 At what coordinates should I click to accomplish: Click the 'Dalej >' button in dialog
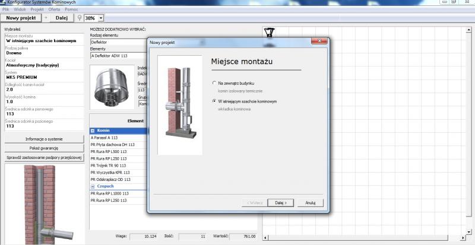click(281, 202)
